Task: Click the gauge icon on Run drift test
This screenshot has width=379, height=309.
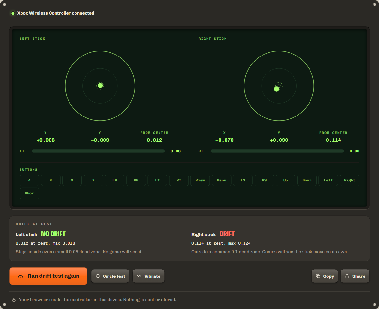Action: (21, 276)
